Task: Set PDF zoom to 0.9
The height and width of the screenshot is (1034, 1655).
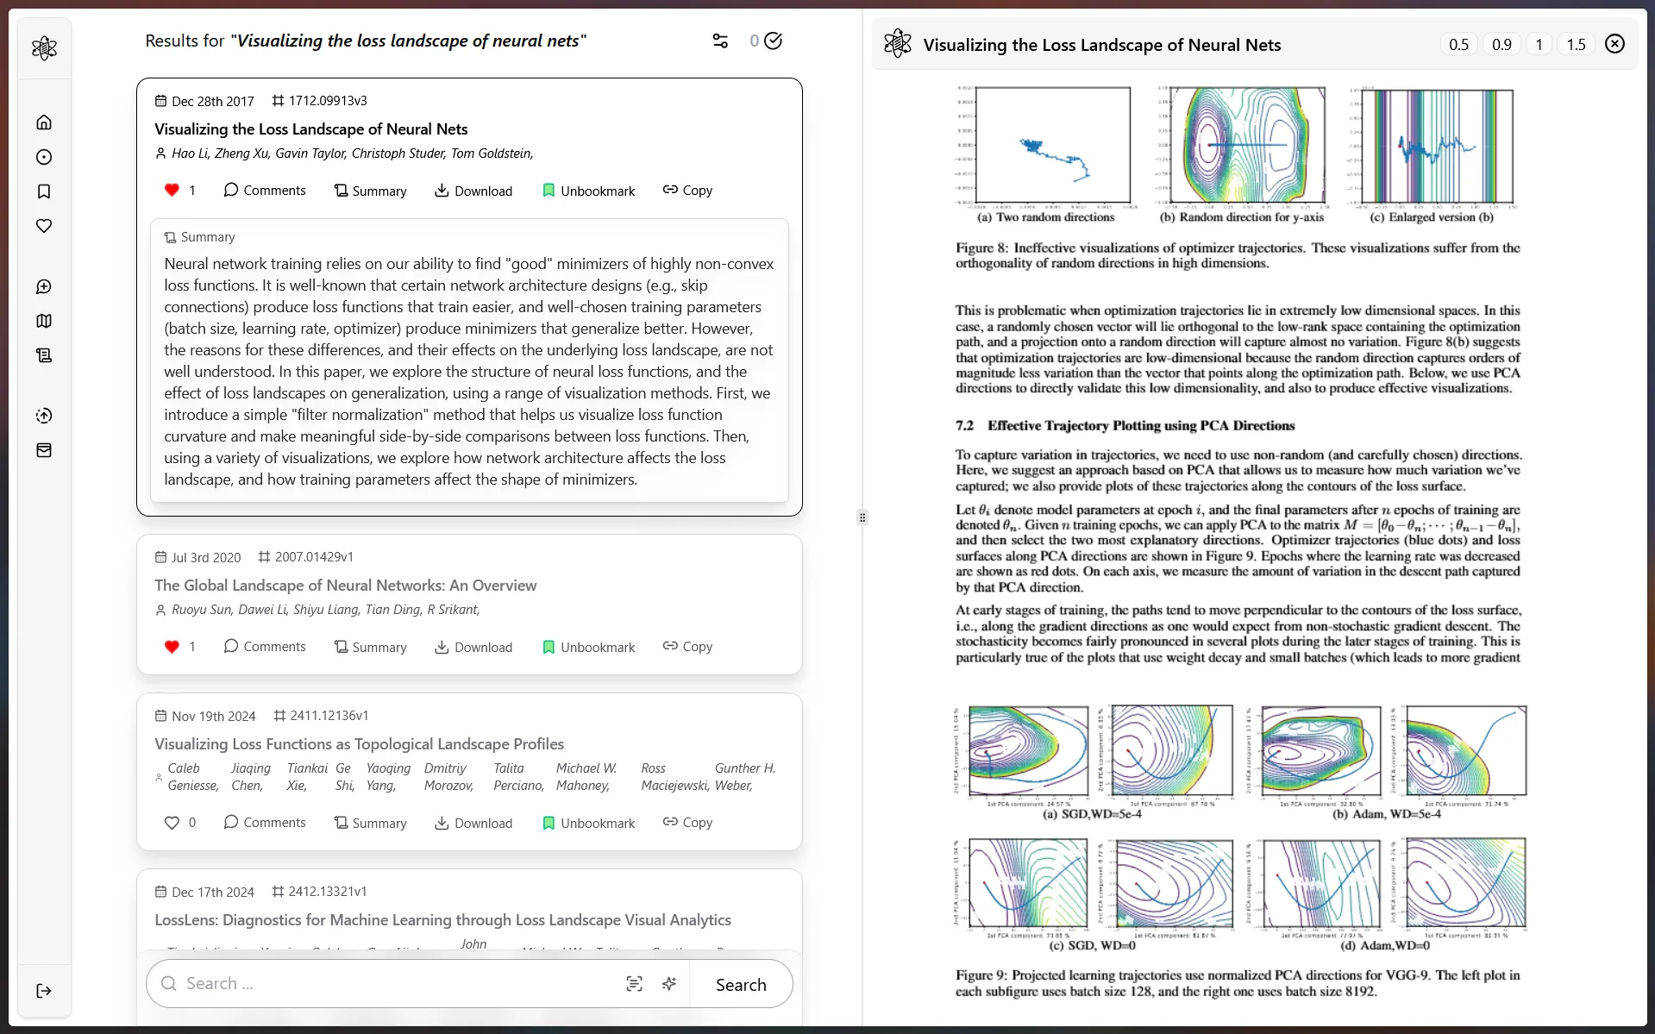Action: click(x=1501, y=44)
